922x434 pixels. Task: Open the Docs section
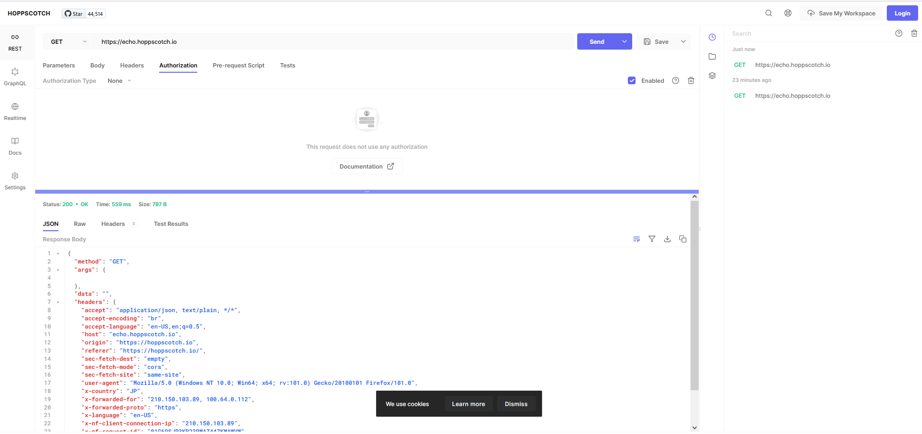tap(15, 146)
